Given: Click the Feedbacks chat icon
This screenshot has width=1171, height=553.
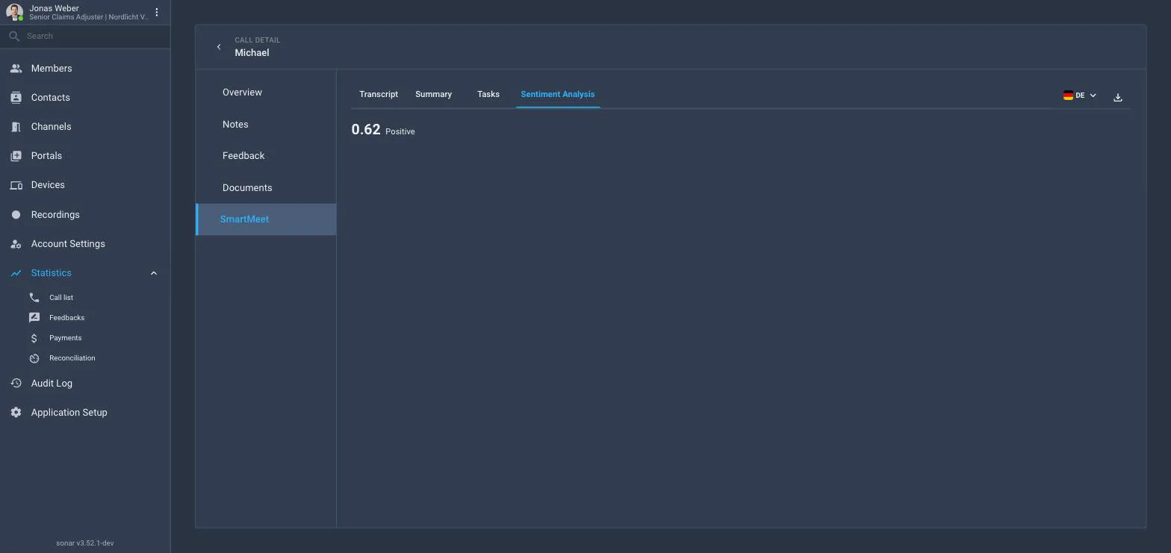Looking at the screenshot, I should pyautogui.click(x=34, y=317).
